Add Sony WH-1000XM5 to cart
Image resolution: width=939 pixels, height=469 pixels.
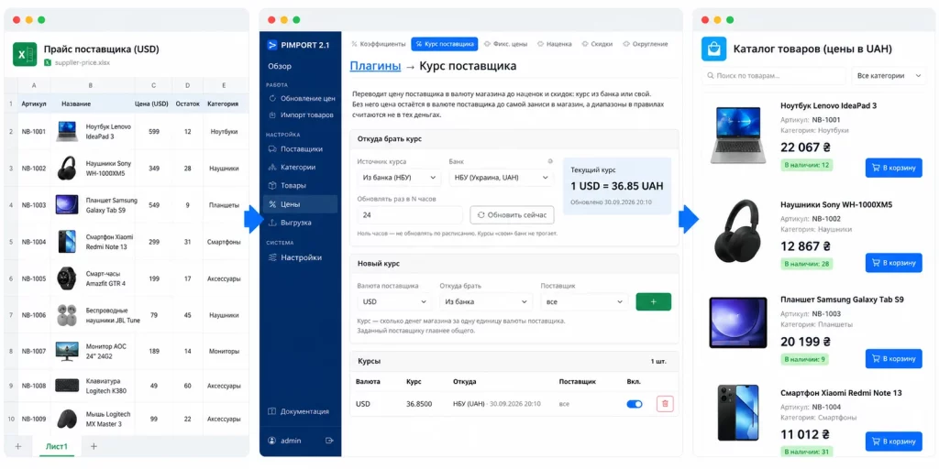[893, 263]
